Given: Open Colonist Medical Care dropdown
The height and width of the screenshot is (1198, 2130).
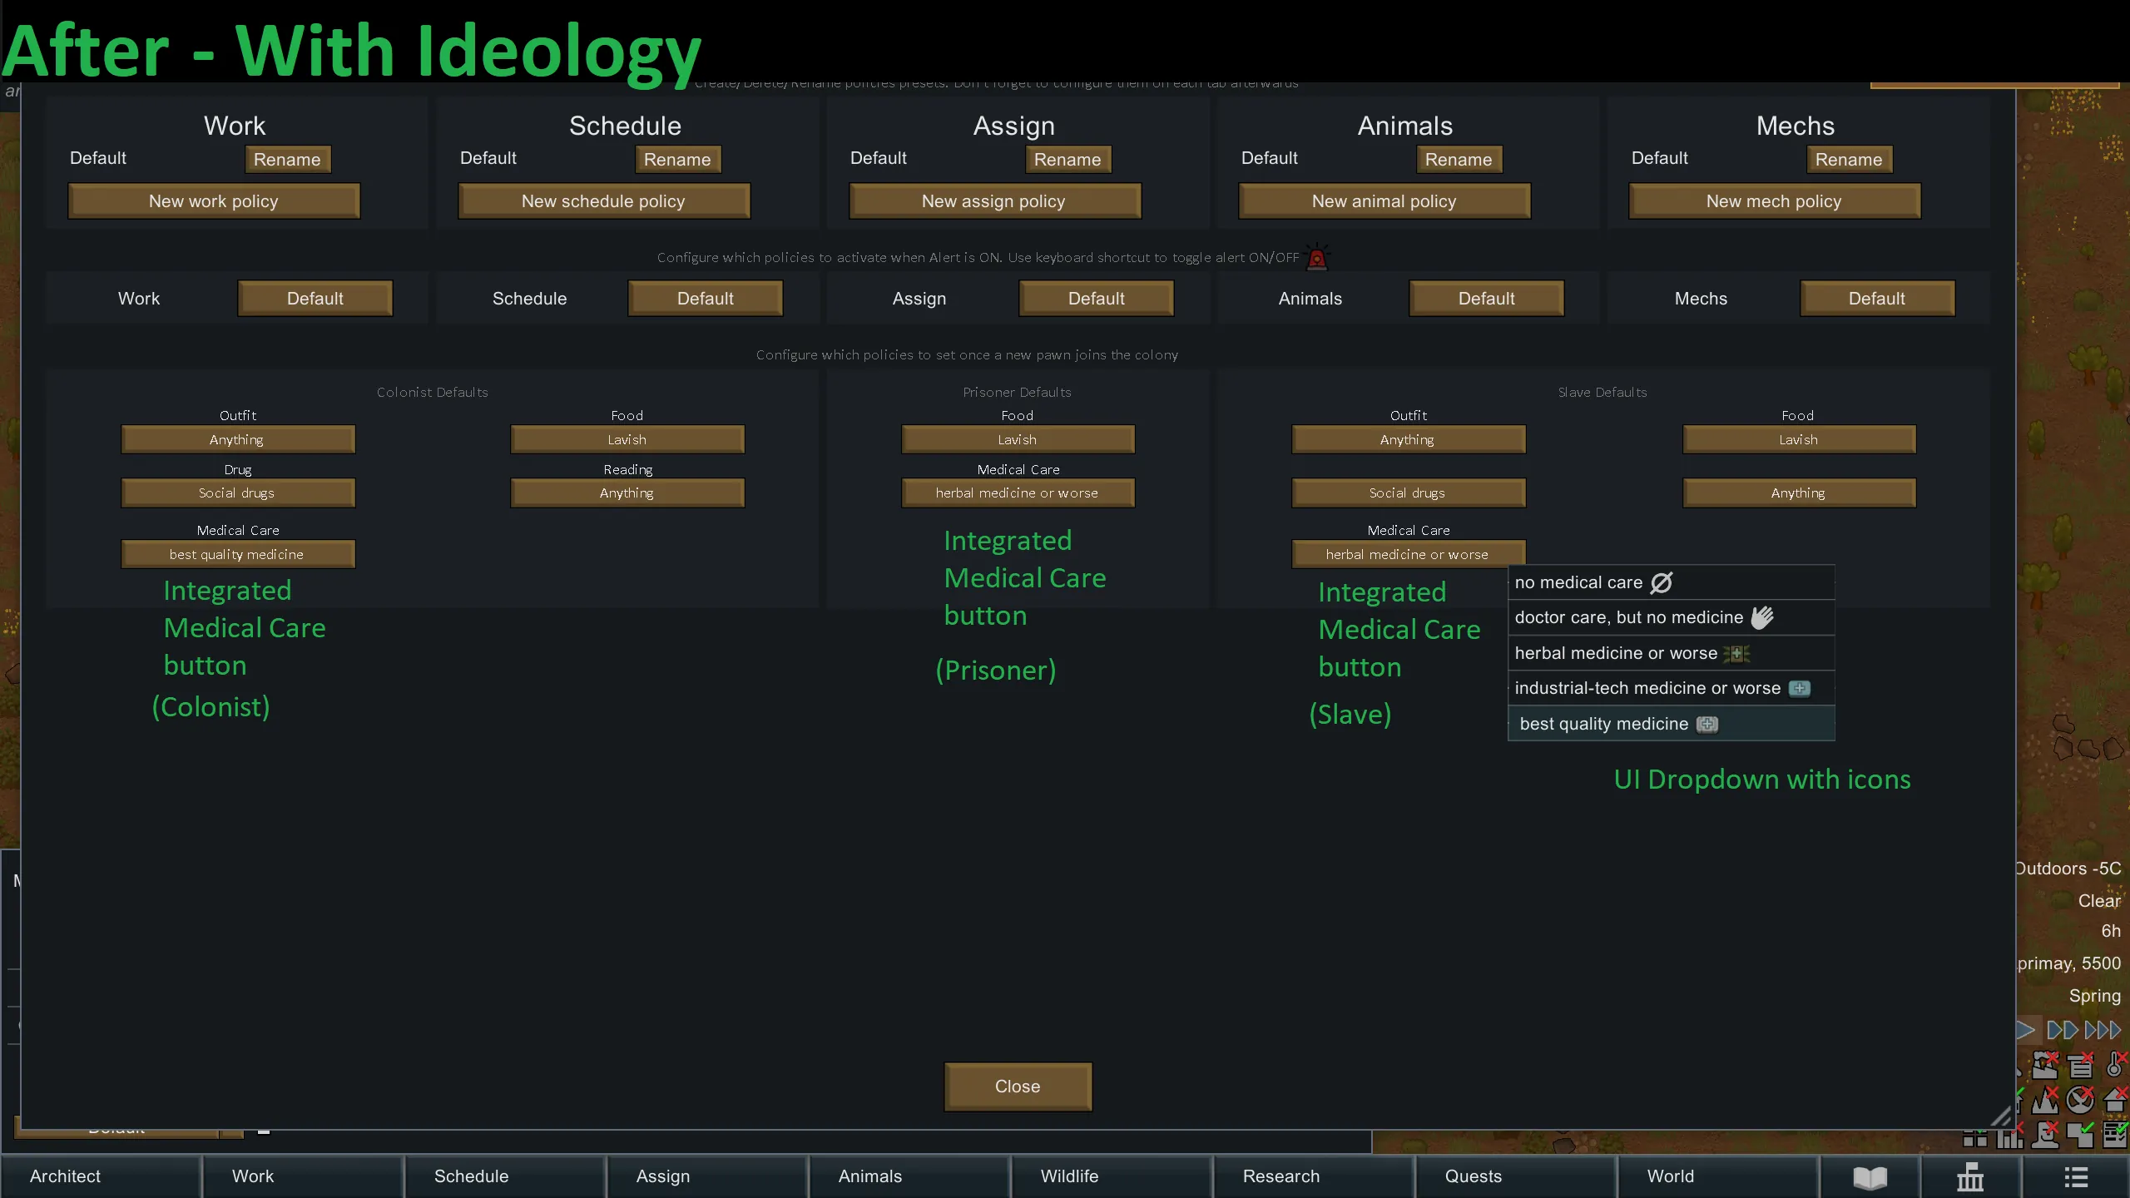Looking at the screenshot, I should coord(238,554).
